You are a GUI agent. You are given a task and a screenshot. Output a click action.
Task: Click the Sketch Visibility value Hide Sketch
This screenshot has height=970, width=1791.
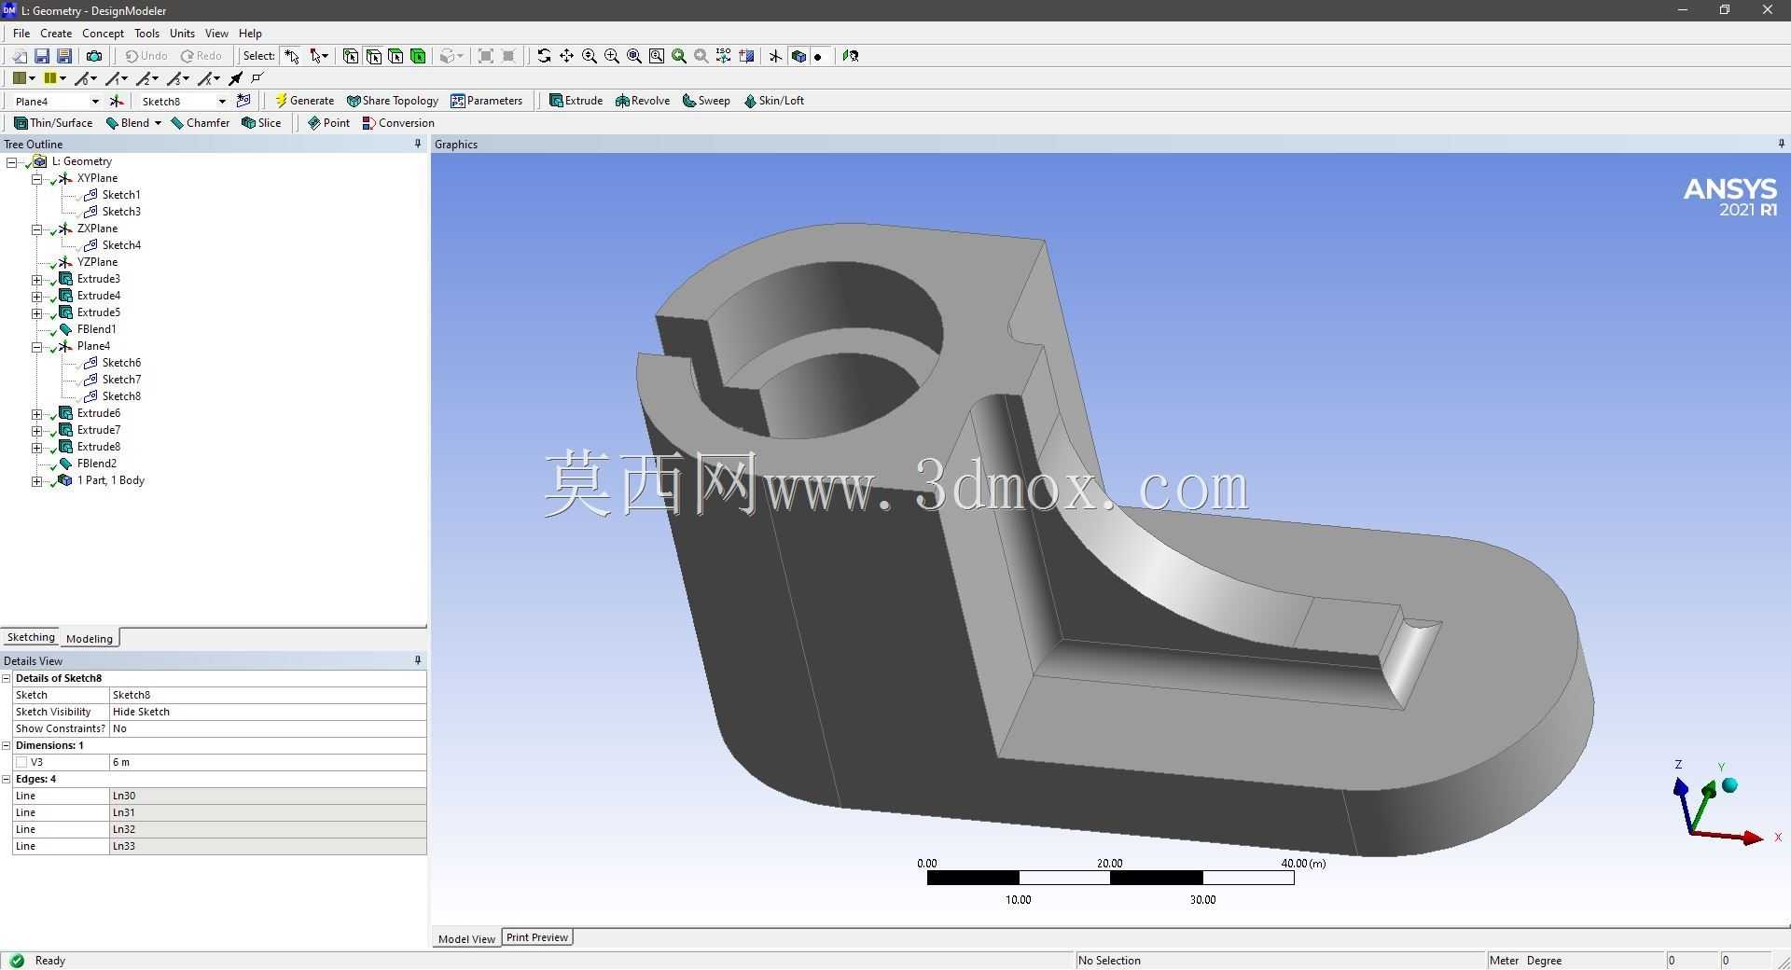(268, 712)
